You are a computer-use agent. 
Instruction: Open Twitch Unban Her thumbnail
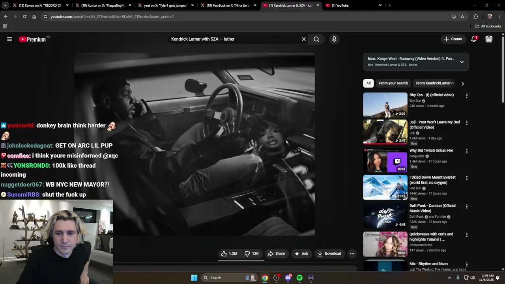click(385, 160)
